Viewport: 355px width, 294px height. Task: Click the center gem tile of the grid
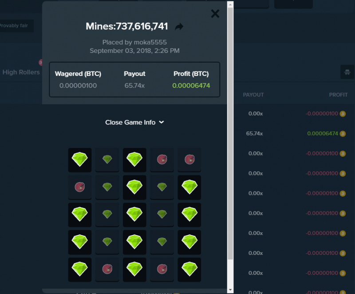(134, 215)
